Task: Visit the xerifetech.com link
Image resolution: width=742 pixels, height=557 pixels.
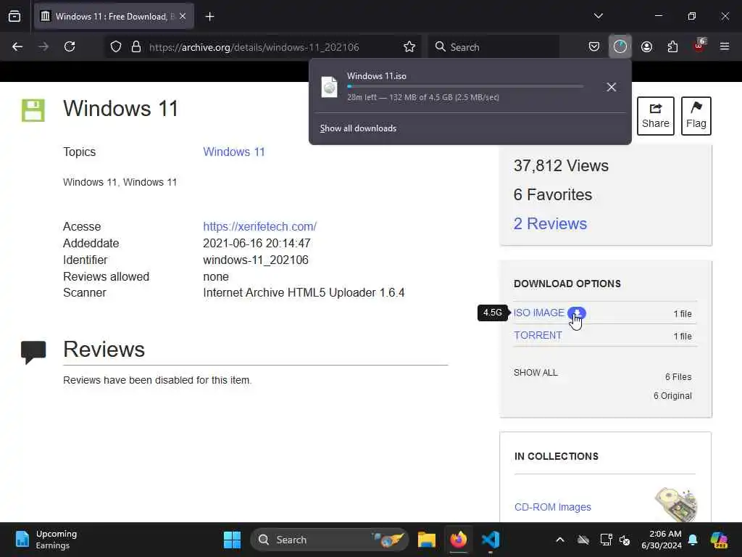Action: [260, 226]
